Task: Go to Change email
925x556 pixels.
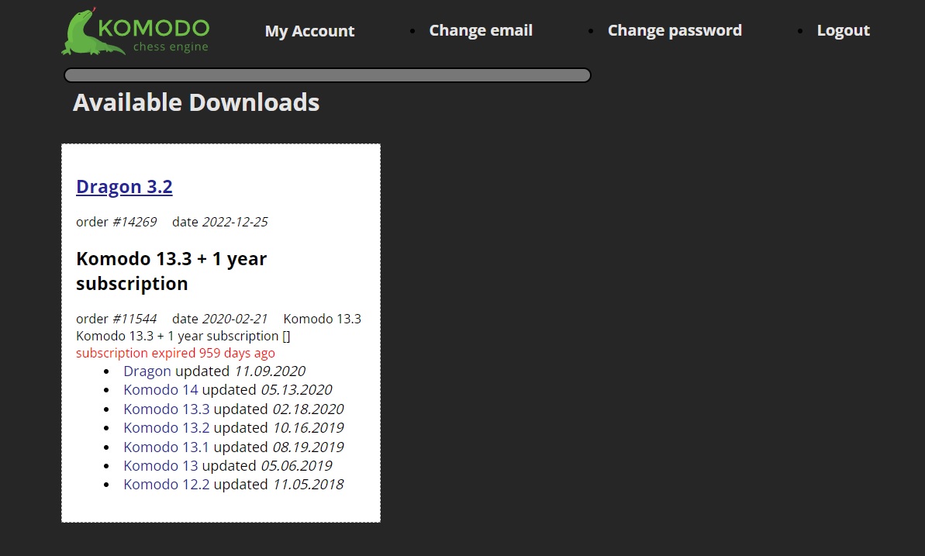Action: coord(481,30)
